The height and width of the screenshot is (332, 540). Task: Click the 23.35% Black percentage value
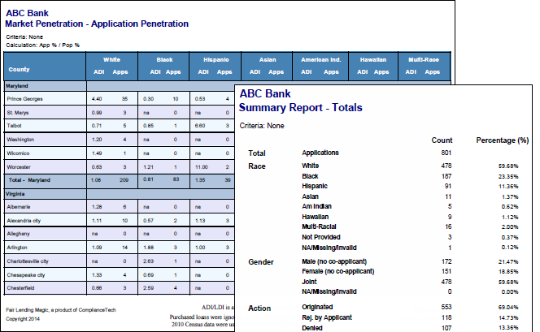click(x=508, y=177)
